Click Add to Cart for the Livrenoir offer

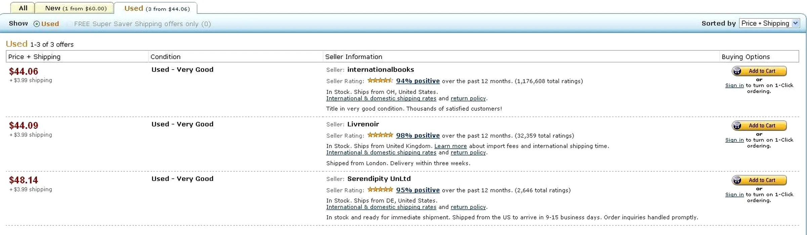[759, 126]
